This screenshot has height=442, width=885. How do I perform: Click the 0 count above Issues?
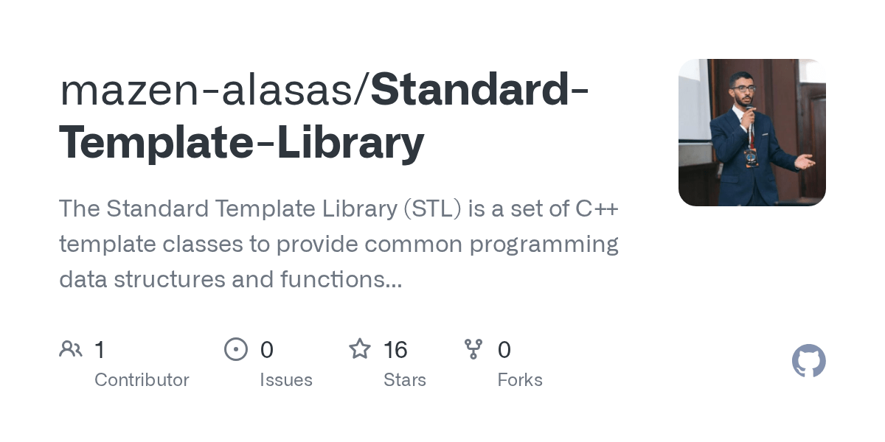(x=267, y=350)
